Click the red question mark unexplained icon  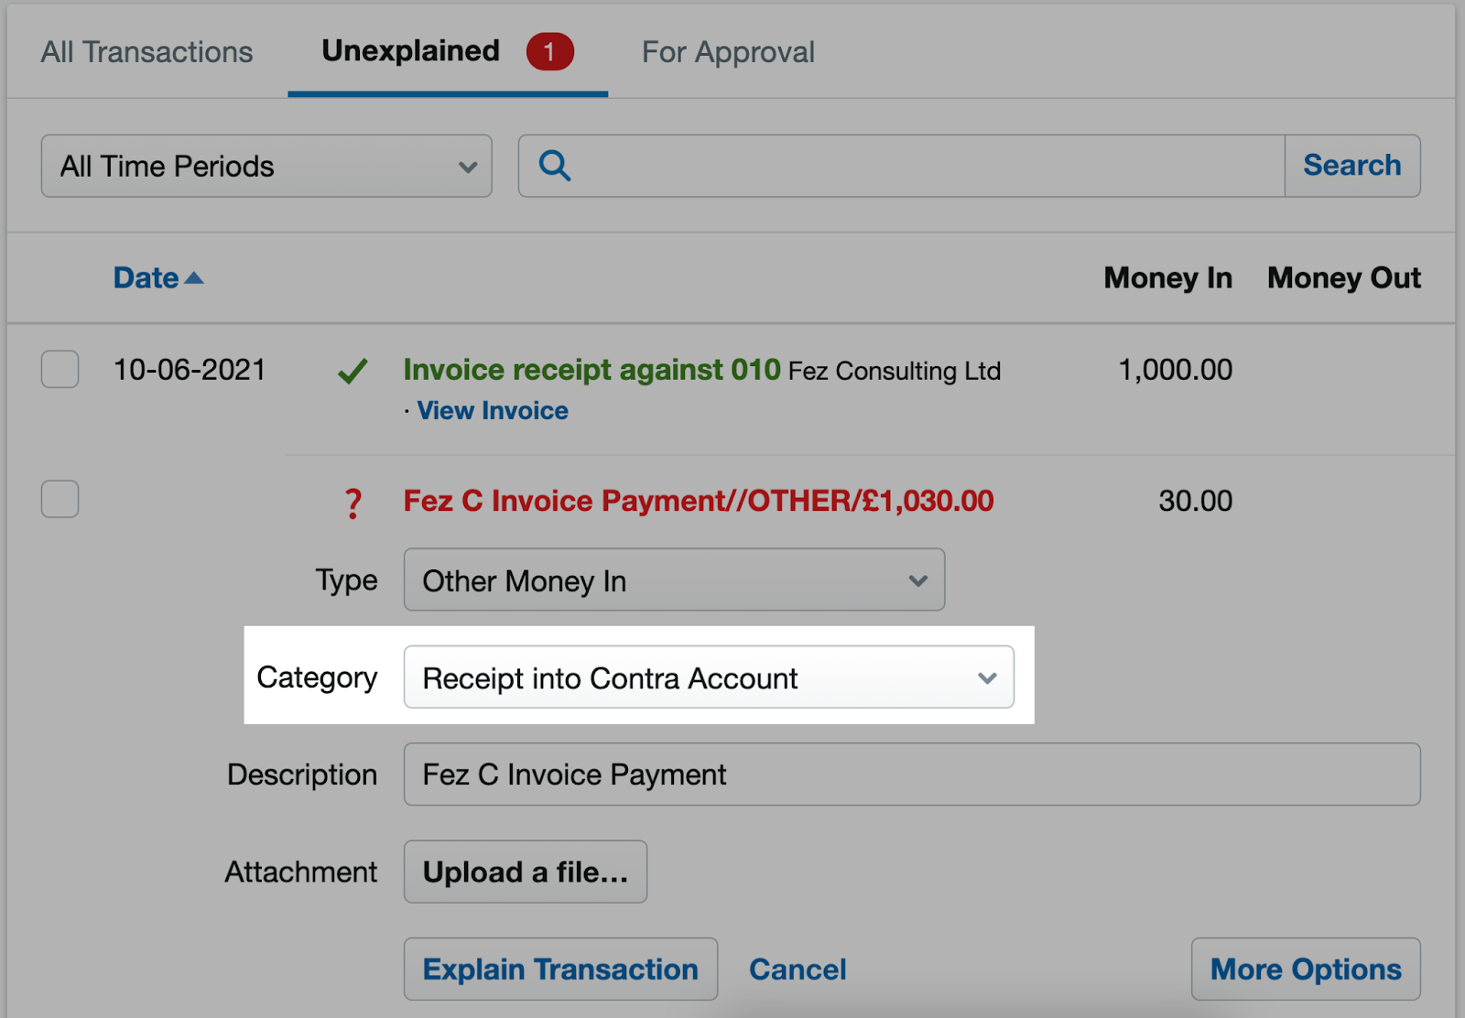[353, 503]
